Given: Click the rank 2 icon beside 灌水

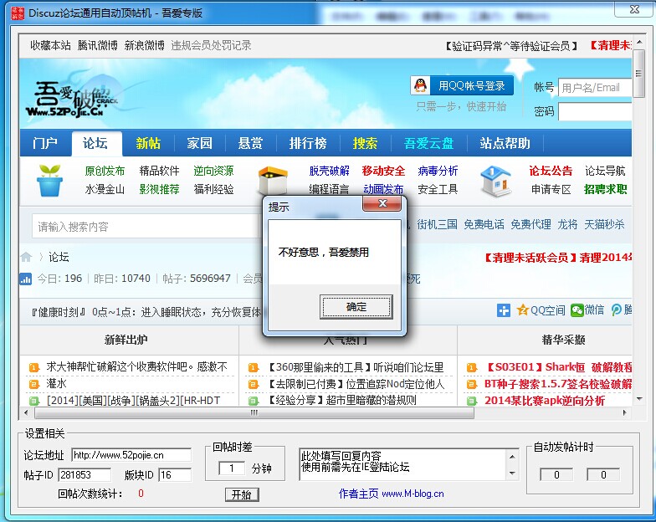Looking at the screenshot, I should click(33, 383).
